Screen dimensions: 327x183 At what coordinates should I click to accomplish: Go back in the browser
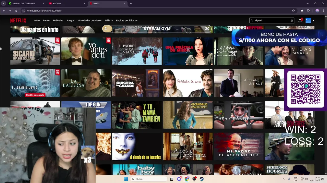pyautogui.click(x=4, y=11)
